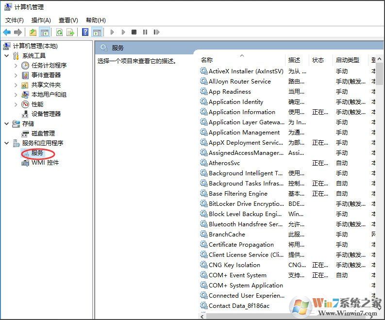Select Application Management service

point(244,133)
